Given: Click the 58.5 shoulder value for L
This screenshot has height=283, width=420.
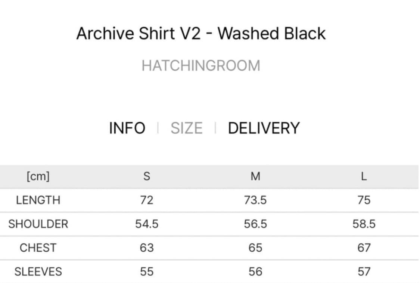Looking at the screenshot, I should 364,224.
